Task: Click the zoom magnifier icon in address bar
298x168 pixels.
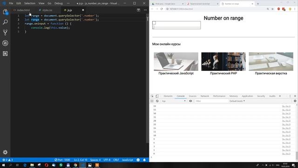Action: coord(268,9)
